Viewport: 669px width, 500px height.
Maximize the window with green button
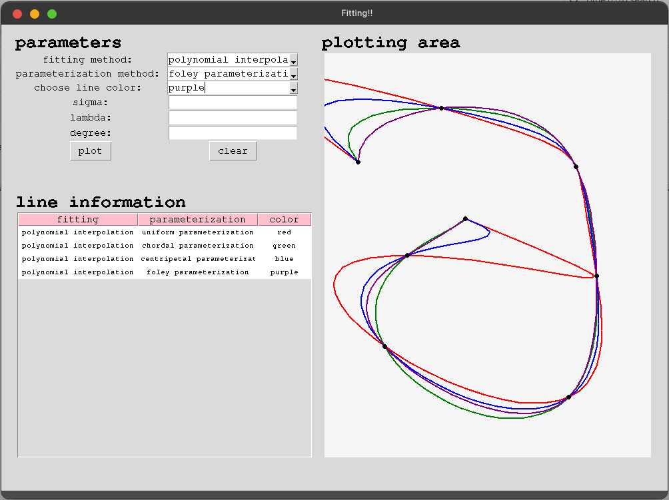point(52,14)
